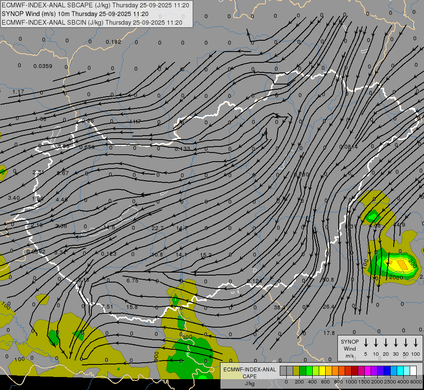Click the 10 m/s wind arrow in legend
The width and height of the screenshot is (424, 390).
pyautogui.click(x=376, y=343)
